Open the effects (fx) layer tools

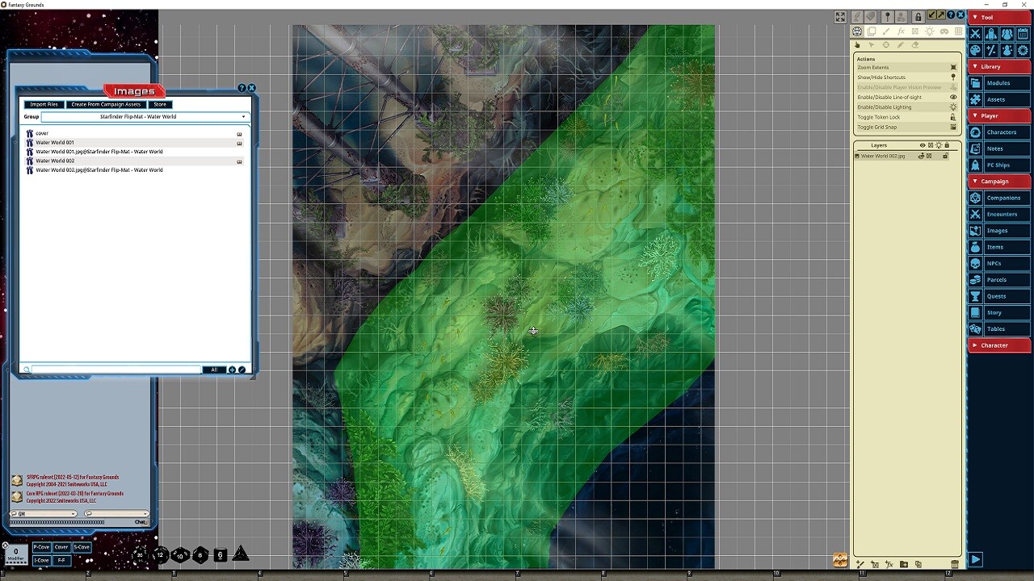(x=900, y=31)
